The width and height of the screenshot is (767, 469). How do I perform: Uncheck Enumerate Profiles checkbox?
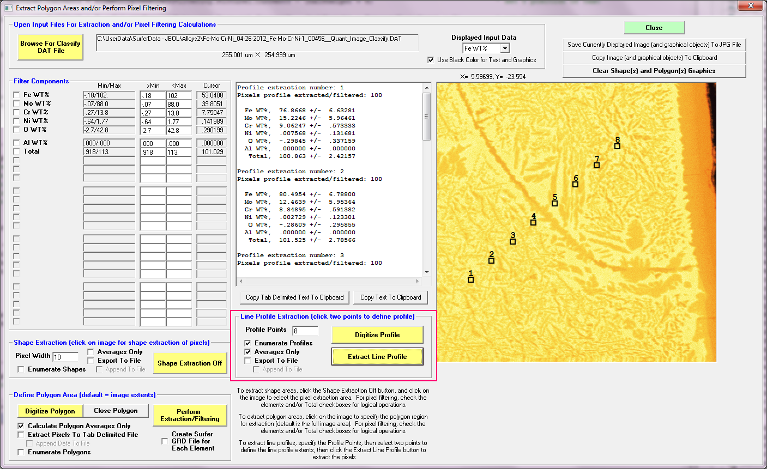tap(248, 343)
